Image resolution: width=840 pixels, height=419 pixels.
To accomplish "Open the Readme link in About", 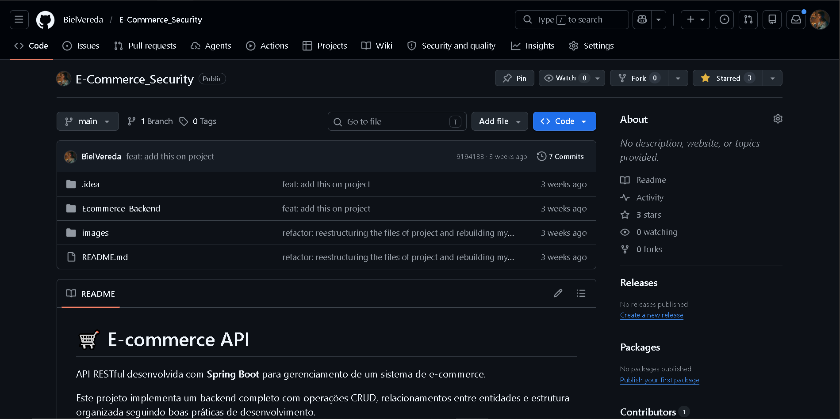I will (644, 180).
